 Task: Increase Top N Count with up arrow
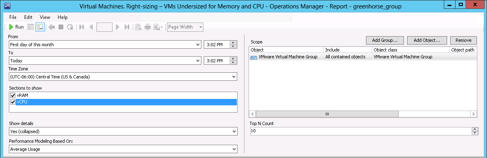click(x=475, y=129)
